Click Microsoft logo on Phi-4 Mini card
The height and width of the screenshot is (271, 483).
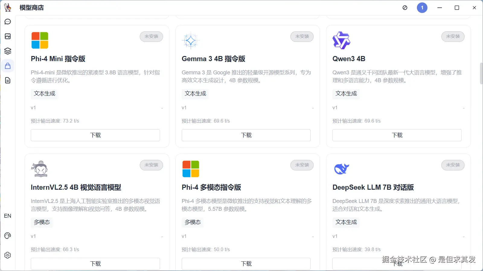[40, 40]
